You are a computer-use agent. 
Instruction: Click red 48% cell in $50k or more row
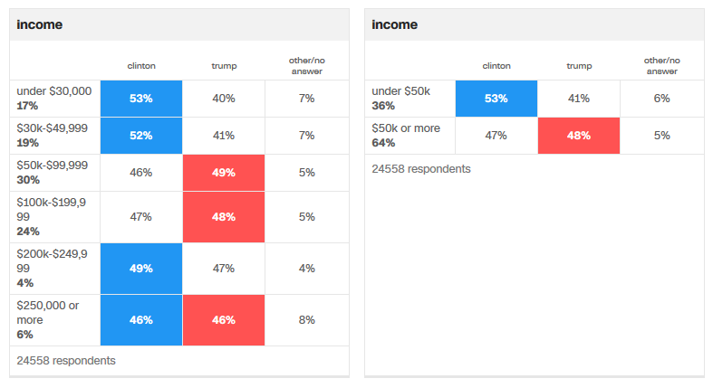[x=579, y=136]
